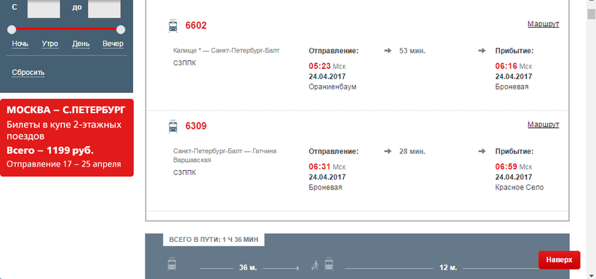Click the train icon beside number 6602
This screenshot has height=279, width=596.
coord(173,26)
